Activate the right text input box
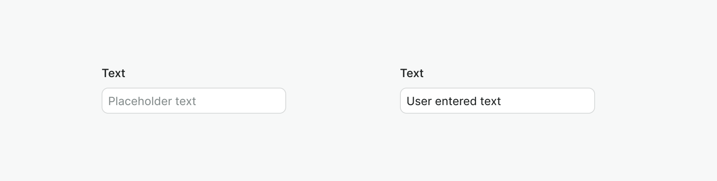The height and width of the screenshot is (181, 717). tap(497, 101)
